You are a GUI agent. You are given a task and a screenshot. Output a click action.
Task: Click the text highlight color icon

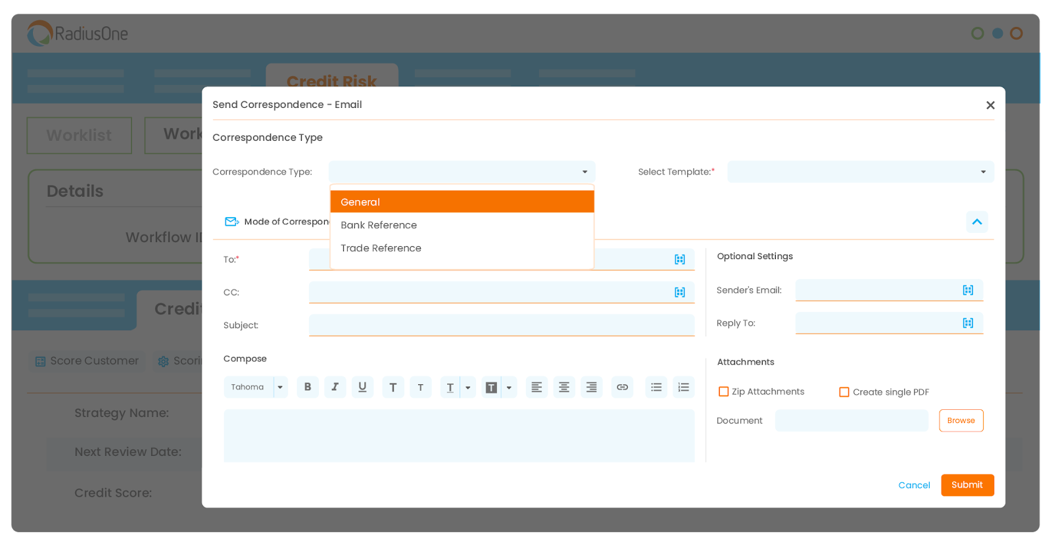(491, 387)
